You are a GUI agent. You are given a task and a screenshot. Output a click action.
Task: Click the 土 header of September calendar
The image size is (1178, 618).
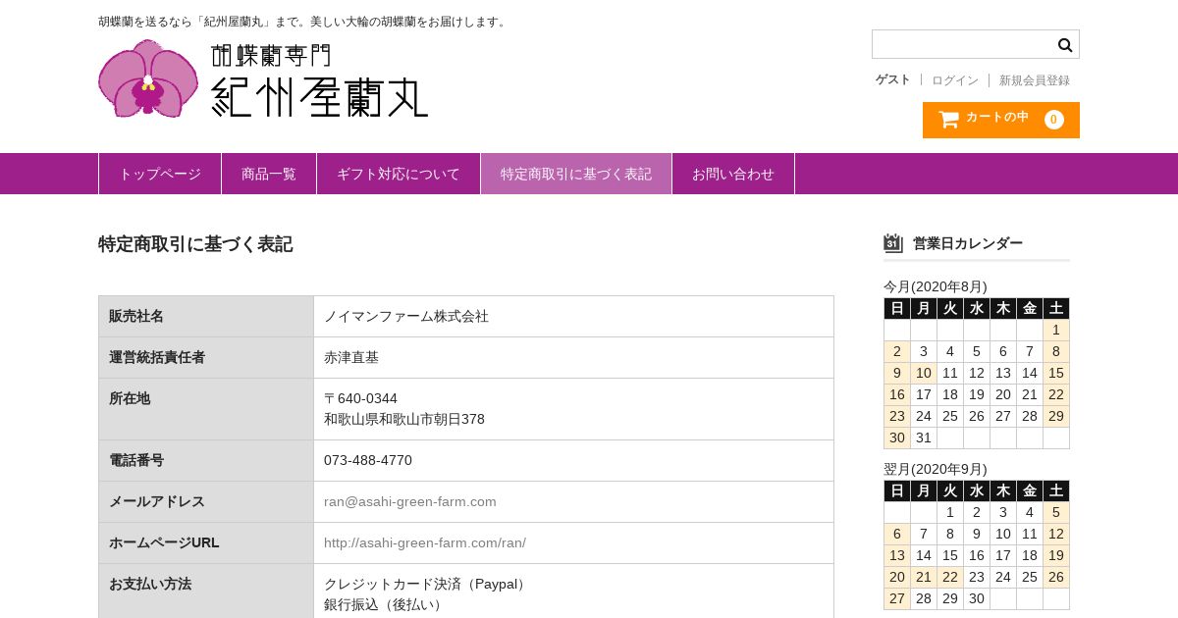pyautogui.click(x=1056, y=490)
